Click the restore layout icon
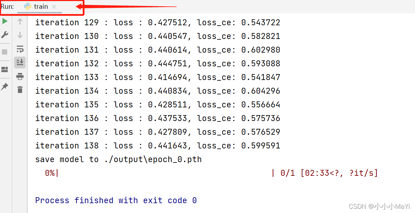 [5, 69]
